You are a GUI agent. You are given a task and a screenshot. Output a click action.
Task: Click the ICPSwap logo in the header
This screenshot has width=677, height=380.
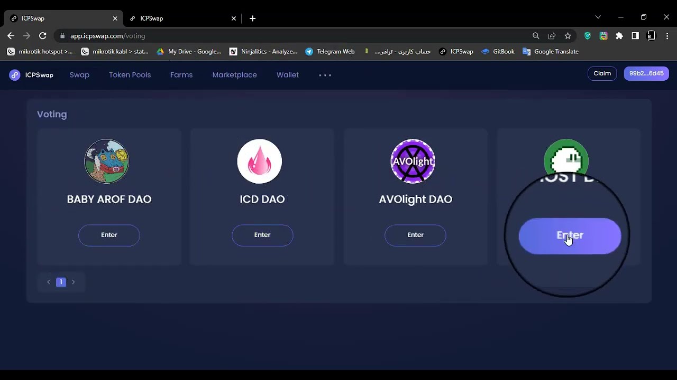click(31, 75)
